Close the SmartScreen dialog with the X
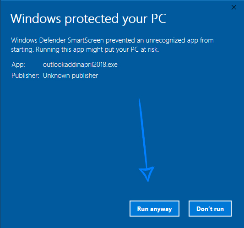Image resolution: width=244 pixels, height=228 pixels. pos(234,7)
